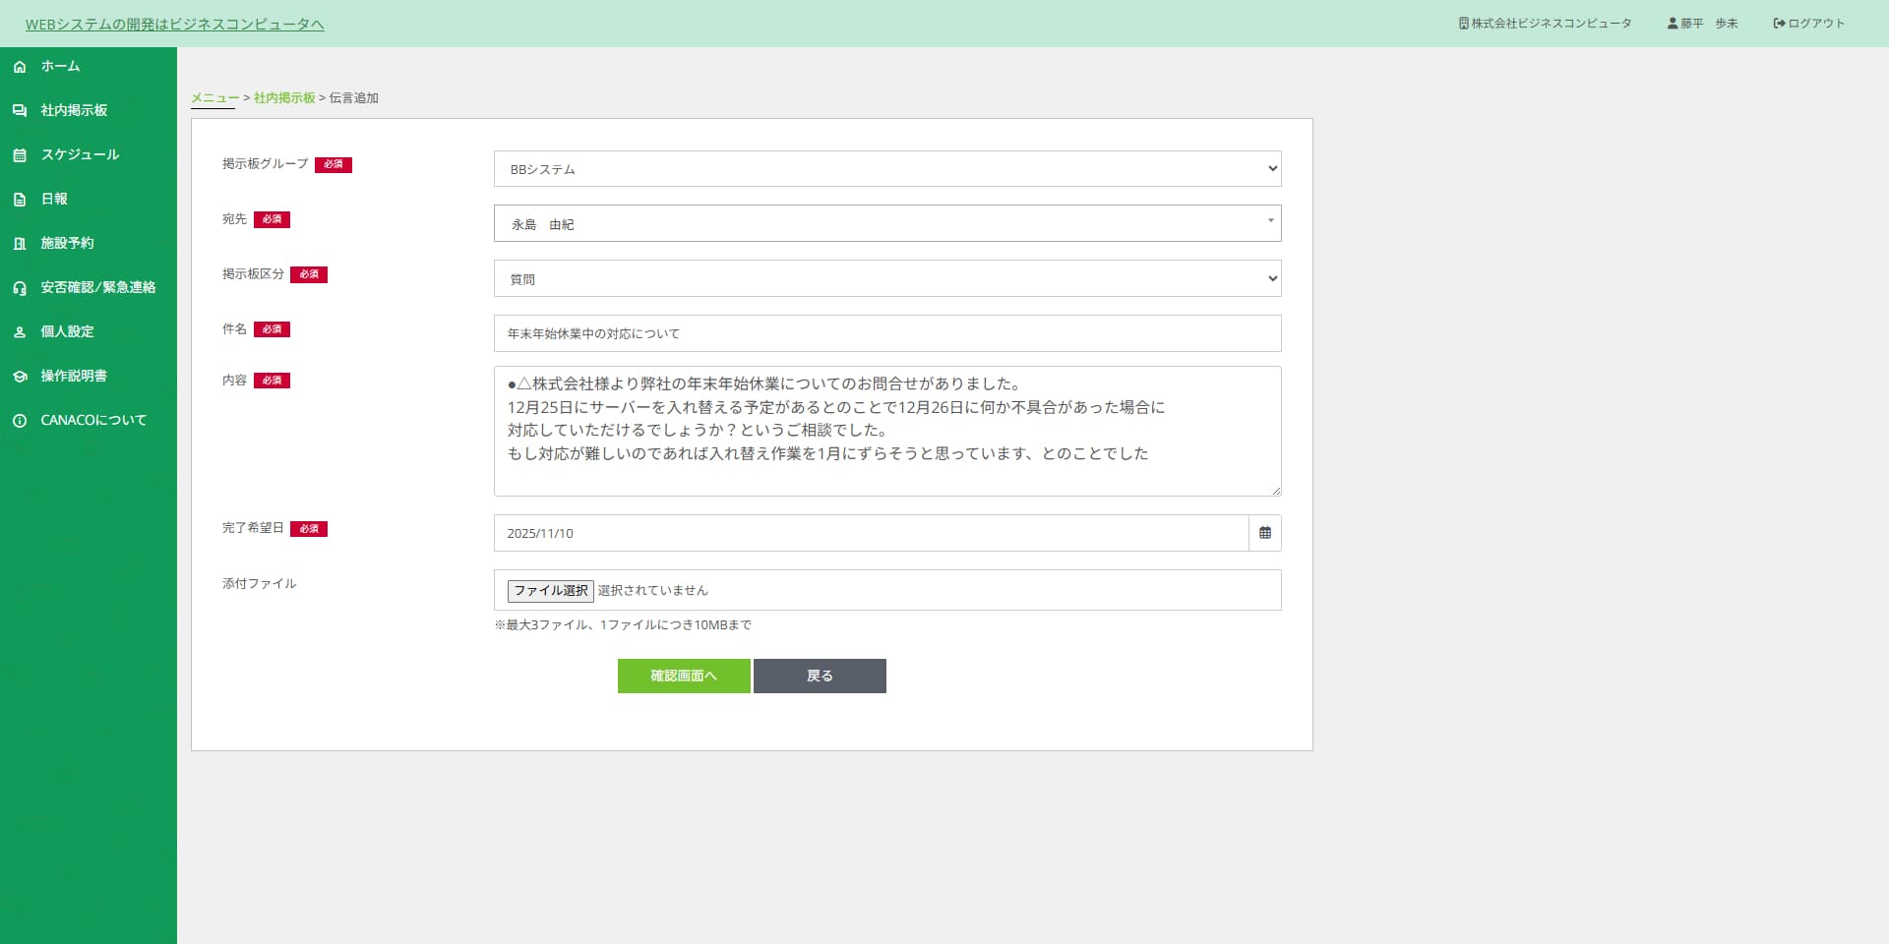This screenshot has width=1889, height=944.
Task: Click the ファイル選択 file chooser button
Action: click(550, 591)
